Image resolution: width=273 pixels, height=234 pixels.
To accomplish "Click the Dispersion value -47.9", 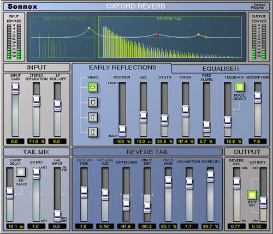I will point(126,226).
